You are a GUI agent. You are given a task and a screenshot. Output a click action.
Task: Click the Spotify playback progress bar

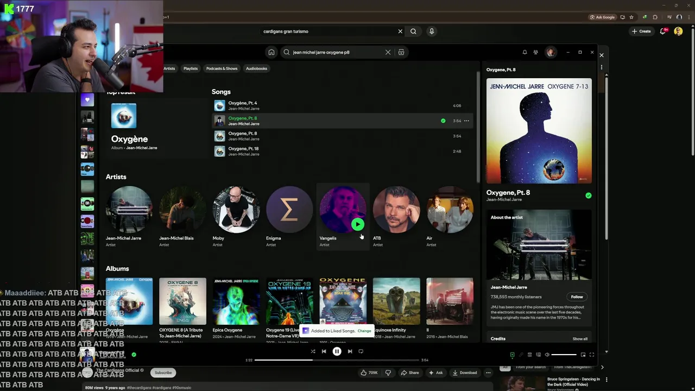(x=337, y=360)
